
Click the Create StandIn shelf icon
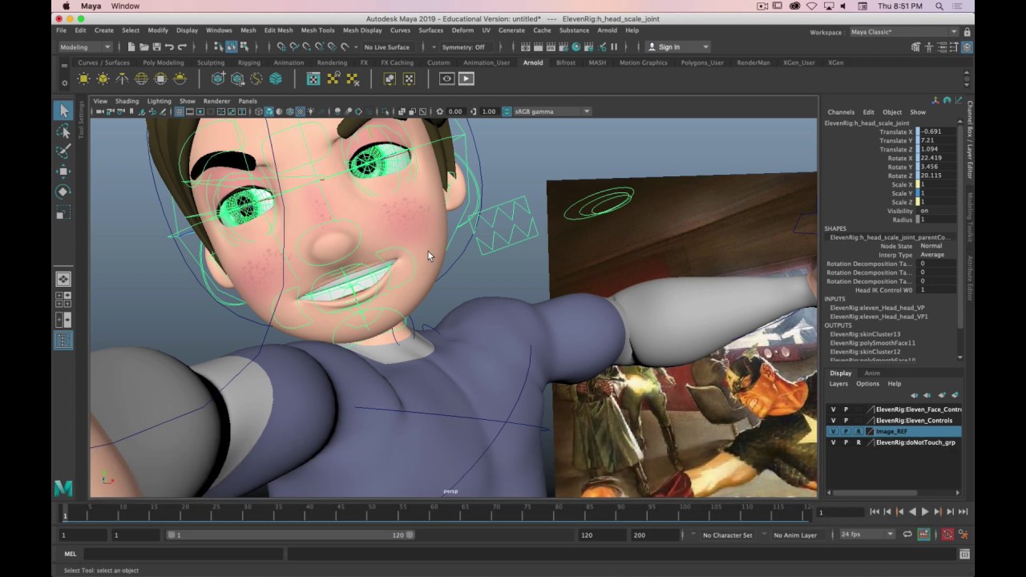(x=218, y=79)
